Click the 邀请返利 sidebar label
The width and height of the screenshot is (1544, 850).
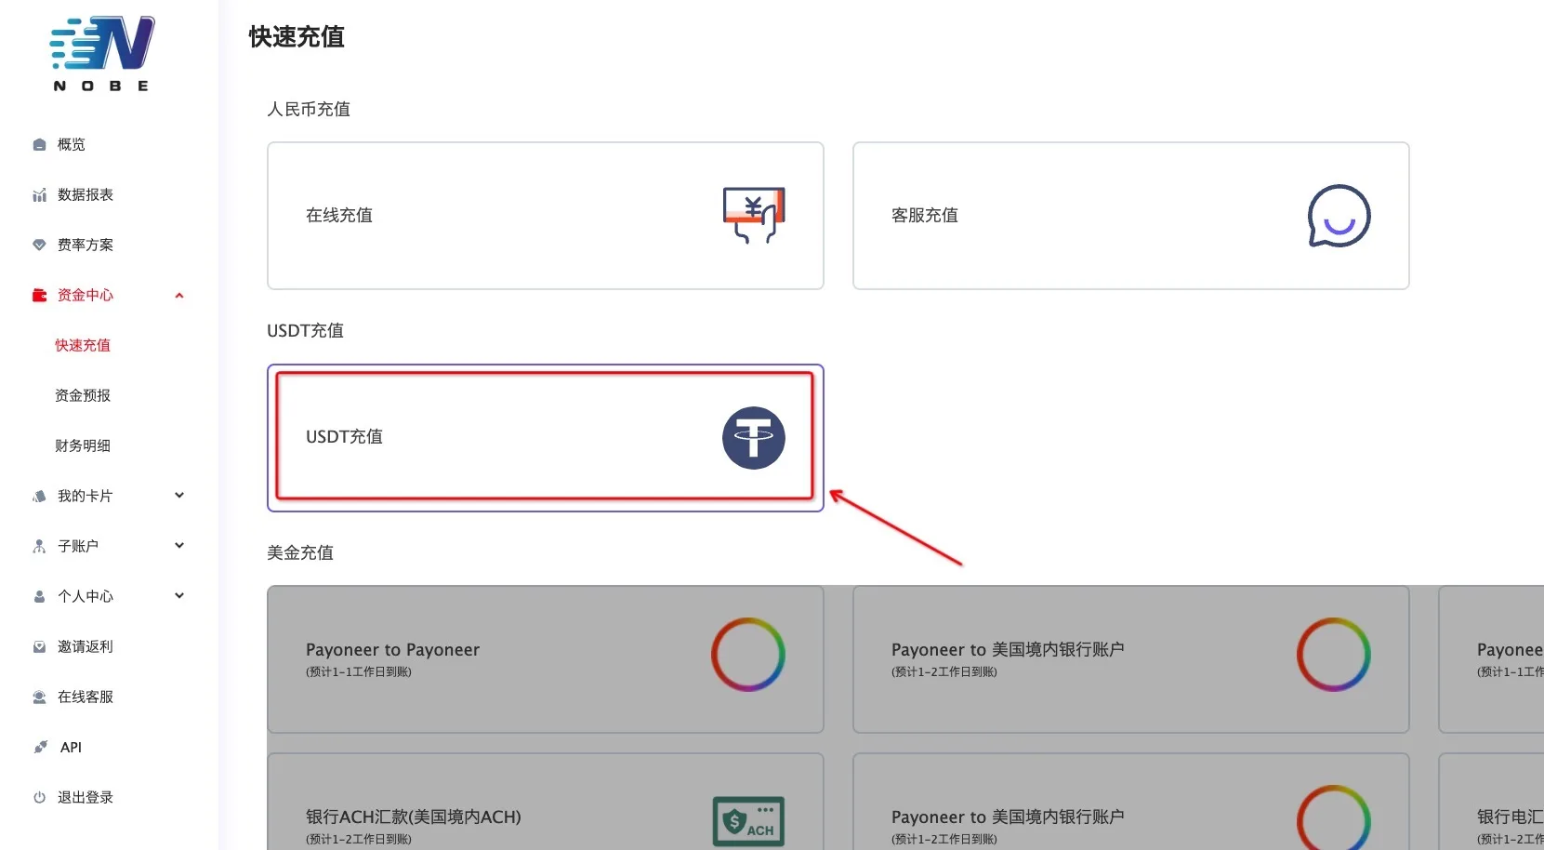pos(86,646)
